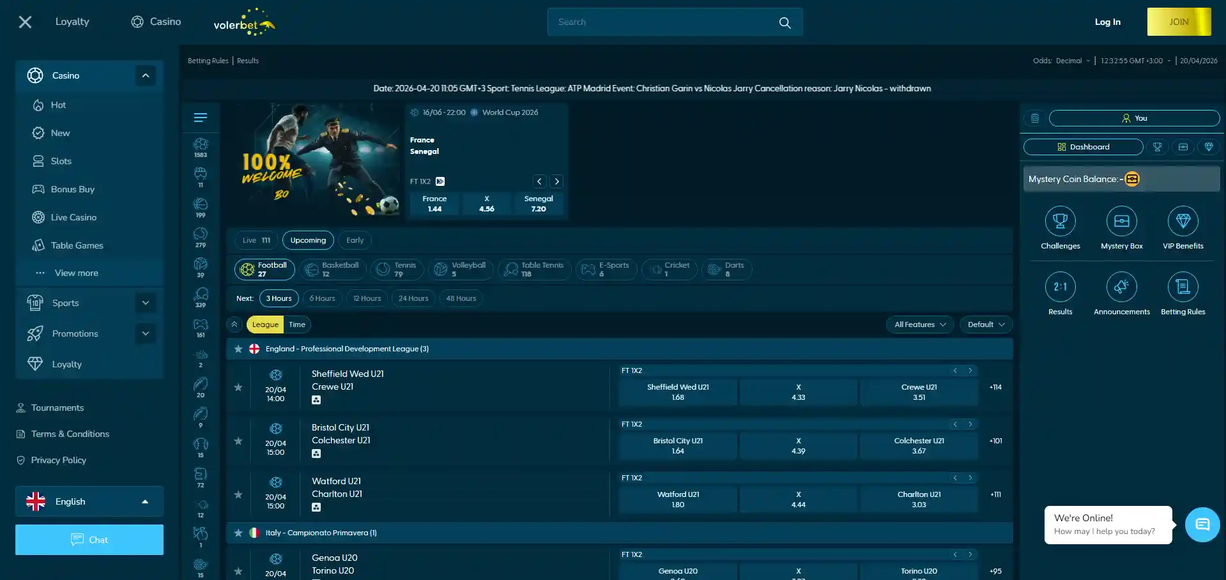The image size is (1226, 580).
Task: Close the side menu with the X icon
Action: tap(25, 22)
